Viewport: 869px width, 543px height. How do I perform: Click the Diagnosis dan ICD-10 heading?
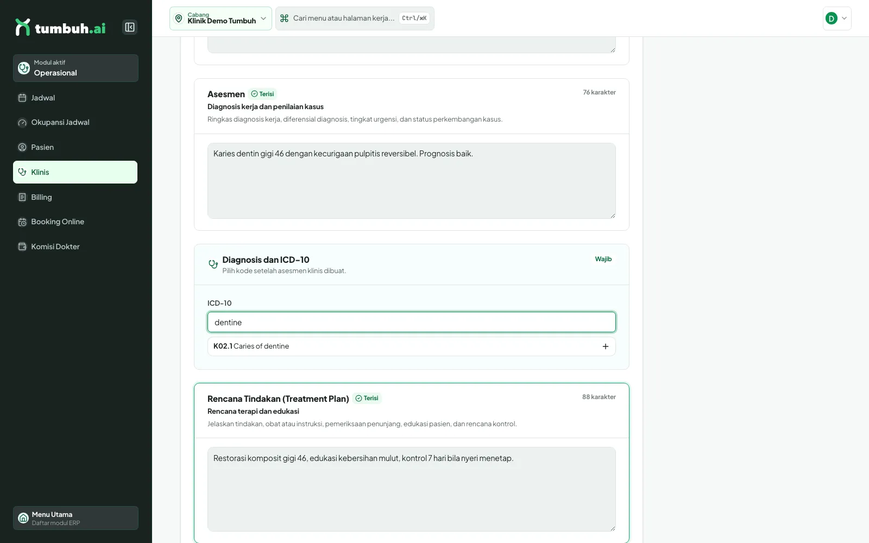point(266,260)
